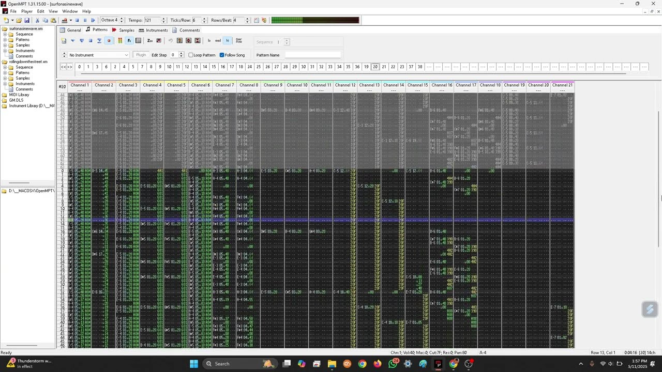The width and height of the screenshot is (662, 372).
Task: Switch to the Samples tab
Action: coord(123,30)
